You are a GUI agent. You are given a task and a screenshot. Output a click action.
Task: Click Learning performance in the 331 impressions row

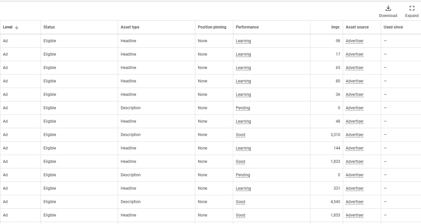[243, 188]
